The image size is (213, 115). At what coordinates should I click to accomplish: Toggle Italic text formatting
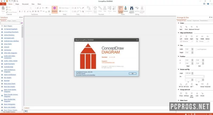pyautogui.click(x=22, y=11)
